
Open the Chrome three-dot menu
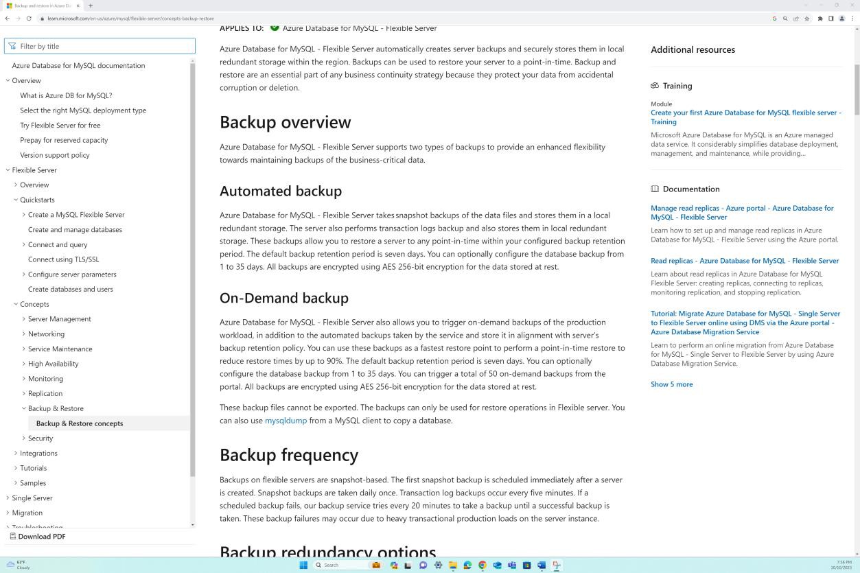(853, 19)
